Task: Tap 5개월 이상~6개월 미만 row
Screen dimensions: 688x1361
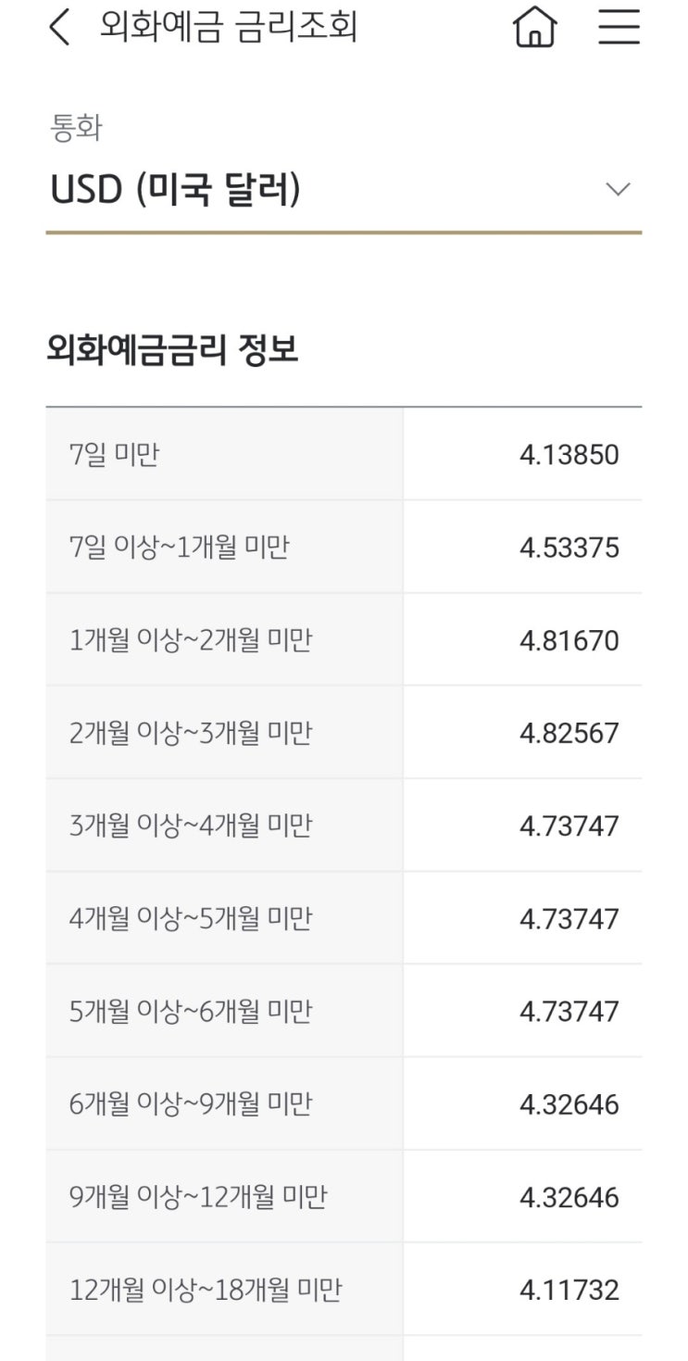Action: tap(191, 1011)
